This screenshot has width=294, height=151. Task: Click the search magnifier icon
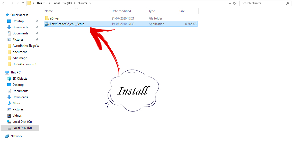point(288,3)
